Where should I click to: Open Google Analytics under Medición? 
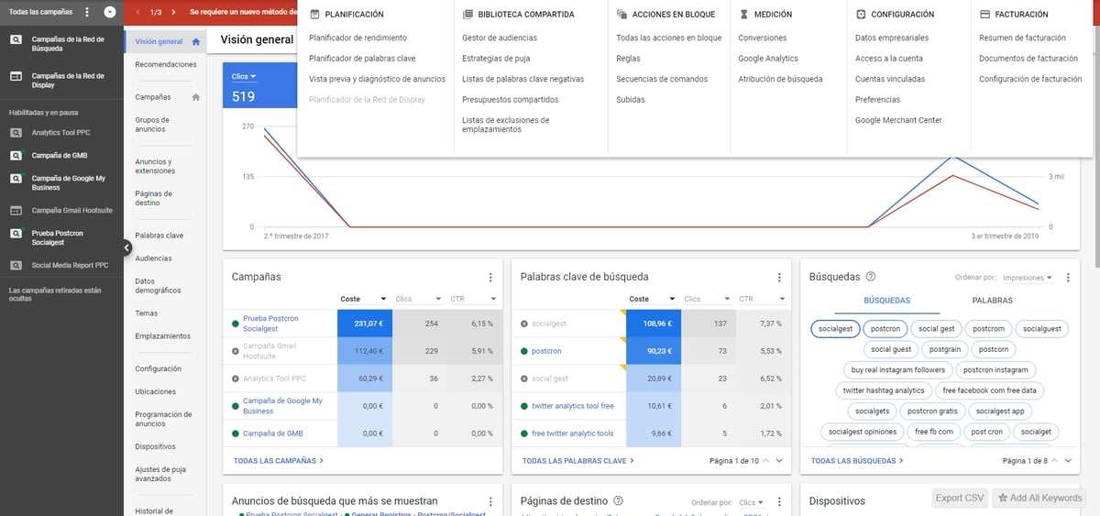768,59
